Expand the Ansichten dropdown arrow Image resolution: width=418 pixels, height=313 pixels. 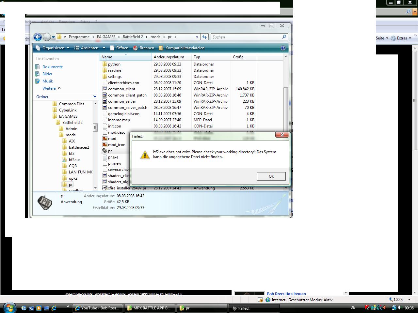pos(104,48)
